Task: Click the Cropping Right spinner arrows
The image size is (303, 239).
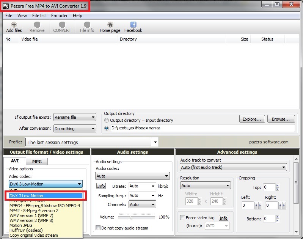Action: [282, 205]
